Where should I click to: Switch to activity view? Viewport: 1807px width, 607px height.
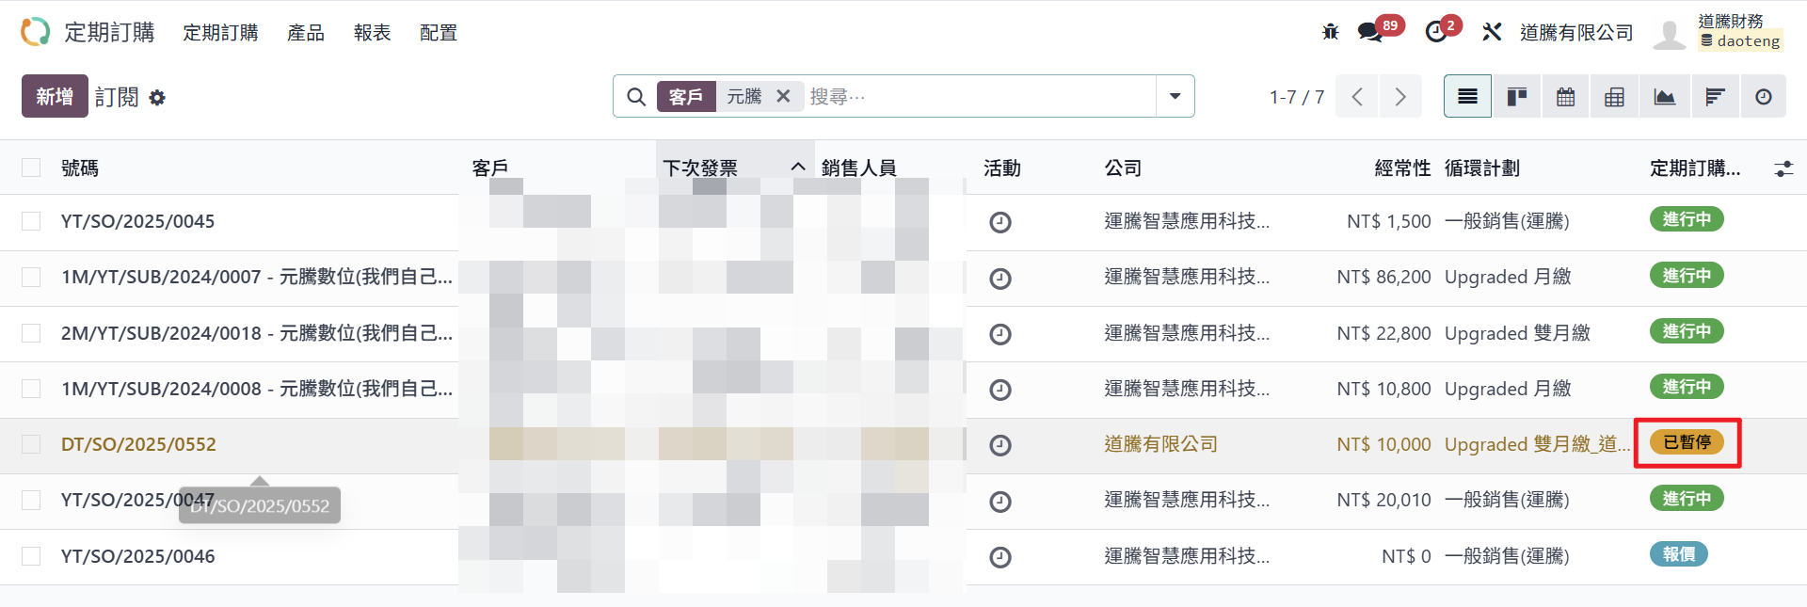click(x=1763, y=97)
